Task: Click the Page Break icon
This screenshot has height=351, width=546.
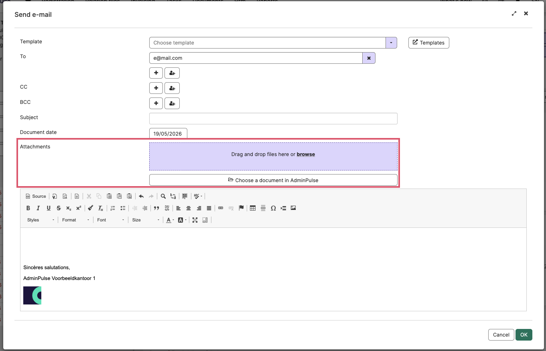Action: point(283,208)
